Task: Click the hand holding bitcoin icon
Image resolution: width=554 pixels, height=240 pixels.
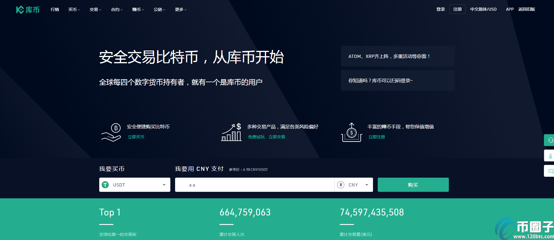Action: tap(111, 132)
